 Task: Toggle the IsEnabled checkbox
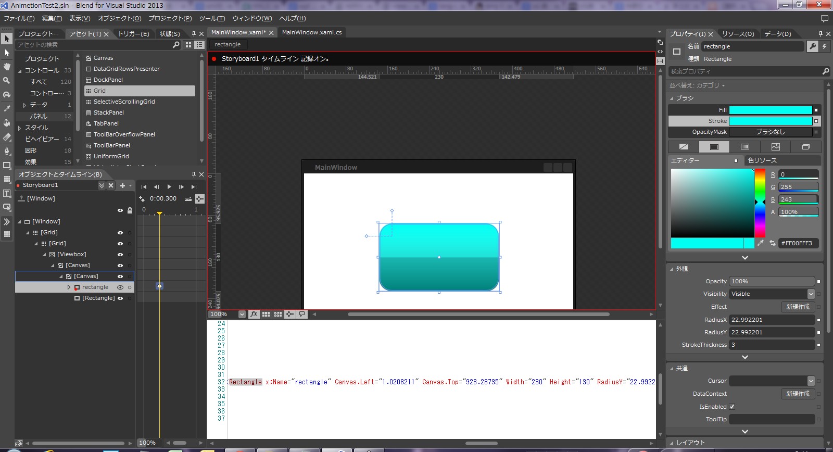pyautogui.click(x=732, y=407)
